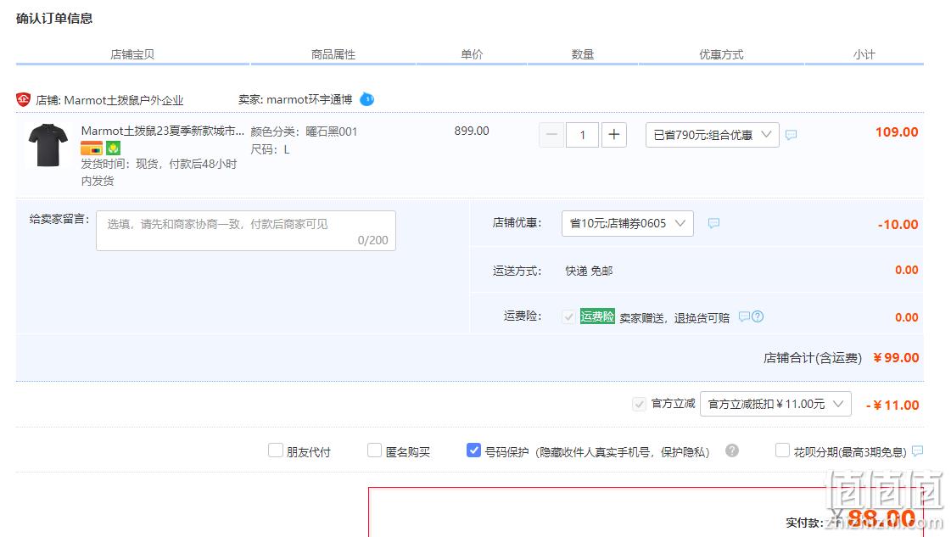951x537 pixels.
Task: Open the question mark help for 运费险
Action: (x=758, y=316)
